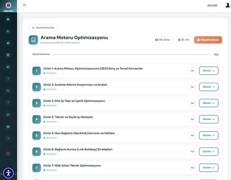Click the Derslerime Dön back button
The image size is (231, 180).
[43, 28]
